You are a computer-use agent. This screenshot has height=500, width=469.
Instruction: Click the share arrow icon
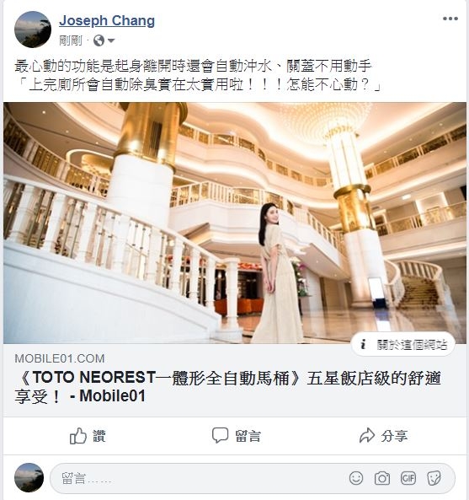click(x=367, y=435)
